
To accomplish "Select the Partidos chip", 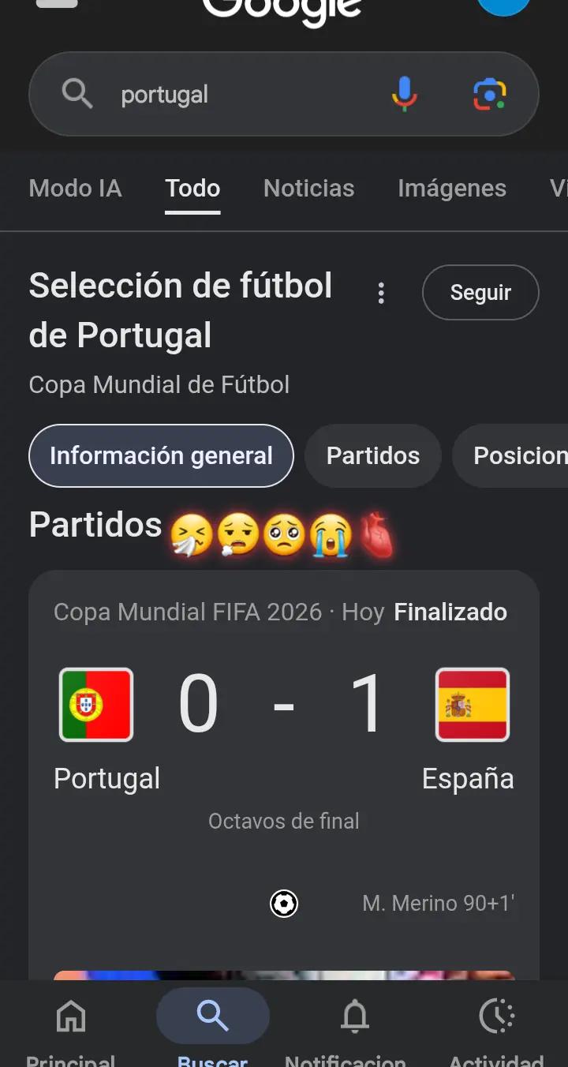I will point(373,456).
